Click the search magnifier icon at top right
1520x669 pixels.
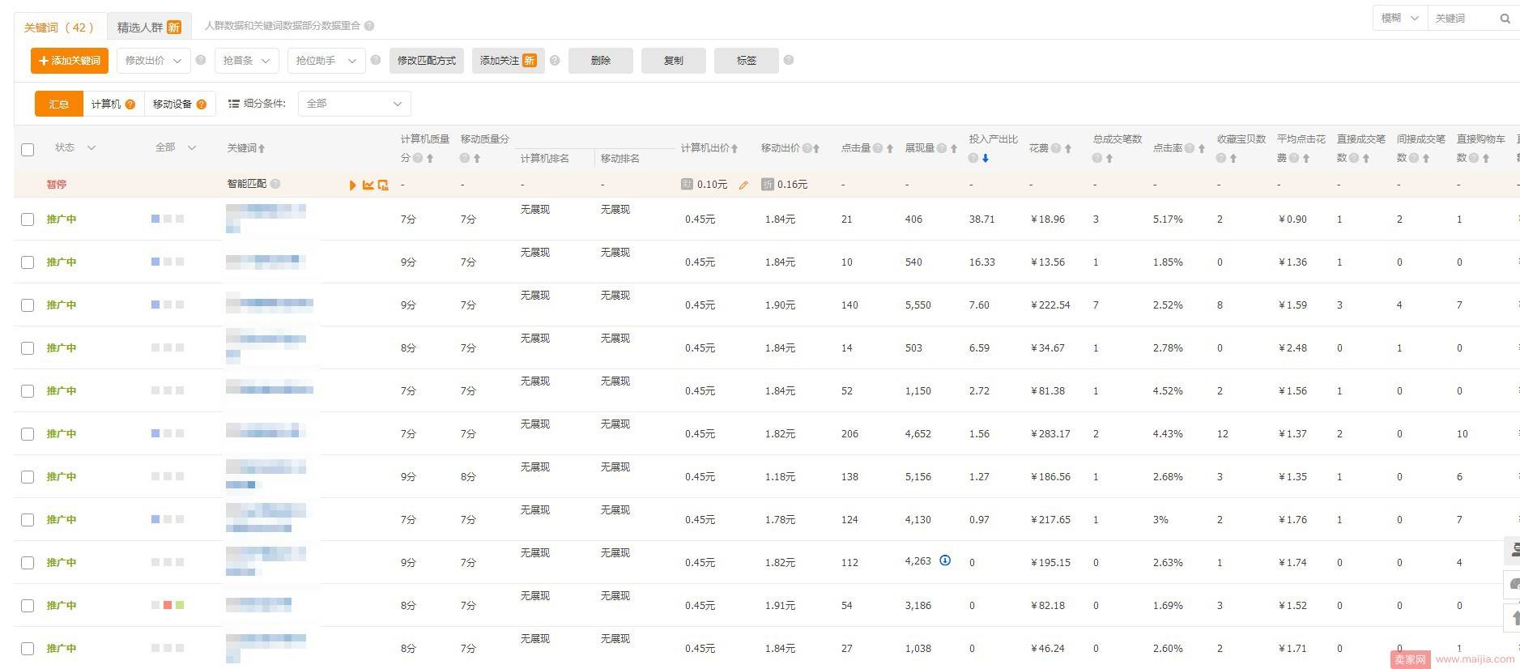1505,18
